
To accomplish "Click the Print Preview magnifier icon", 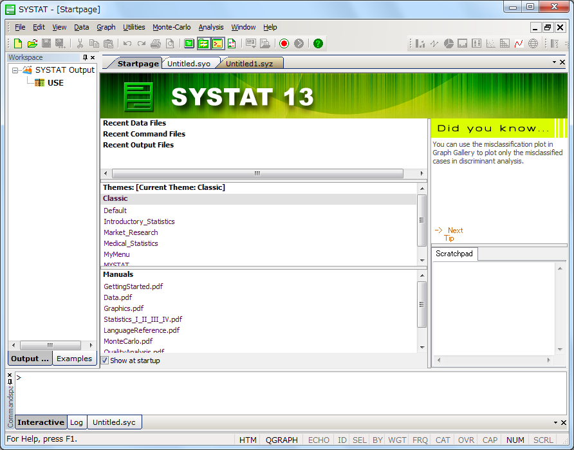I will (171, 44).
